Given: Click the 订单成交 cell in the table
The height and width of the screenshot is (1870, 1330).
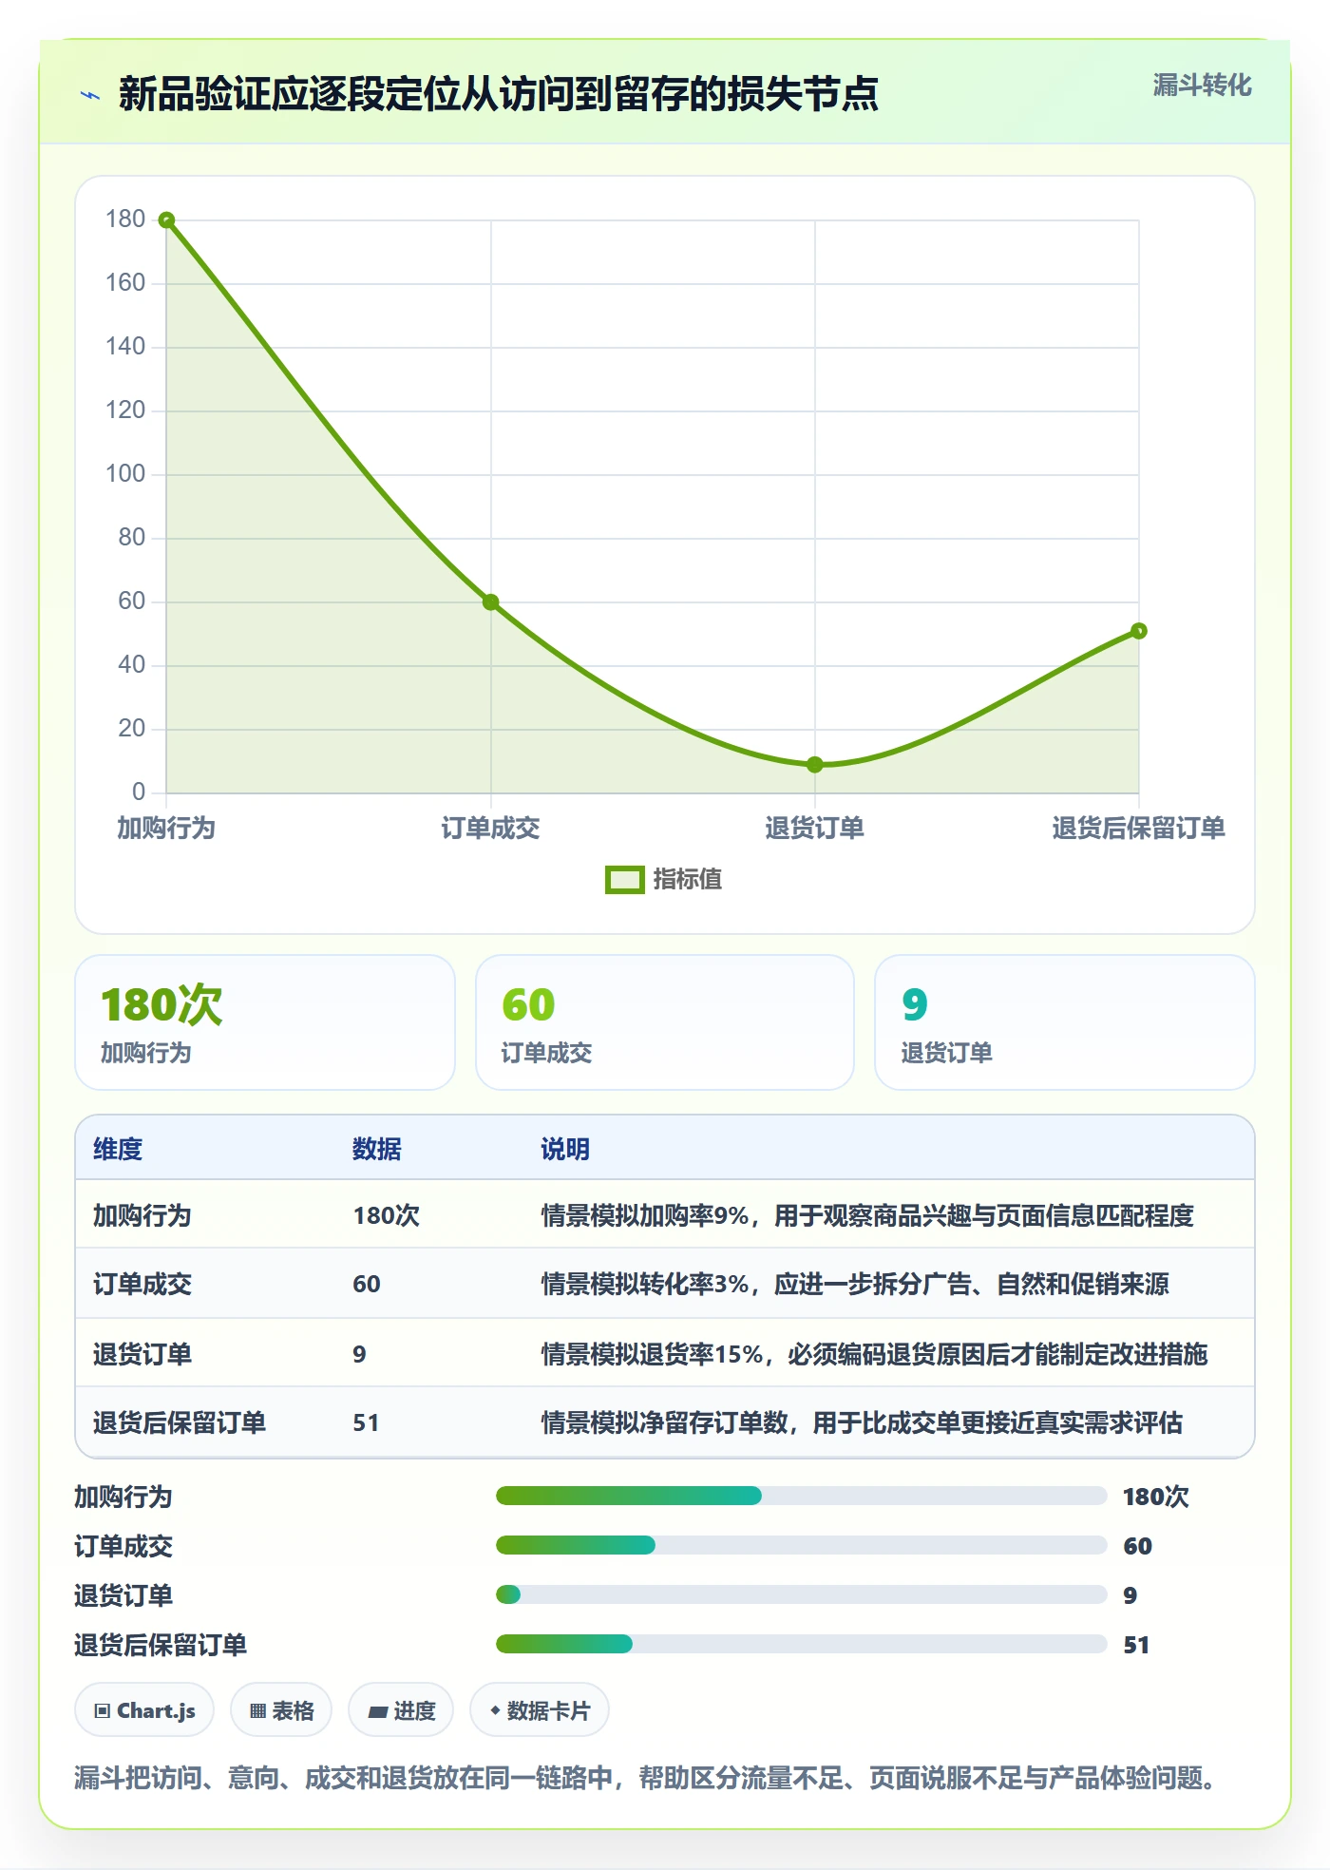Looking at the screenshot, I should [x=142, y=1285].
